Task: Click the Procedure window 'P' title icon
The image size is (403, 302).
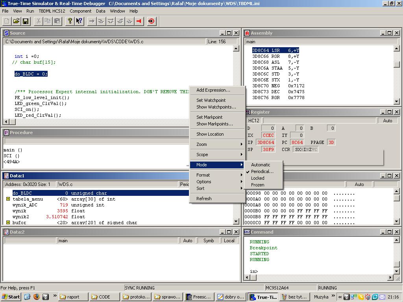Action: click(6, 133)
